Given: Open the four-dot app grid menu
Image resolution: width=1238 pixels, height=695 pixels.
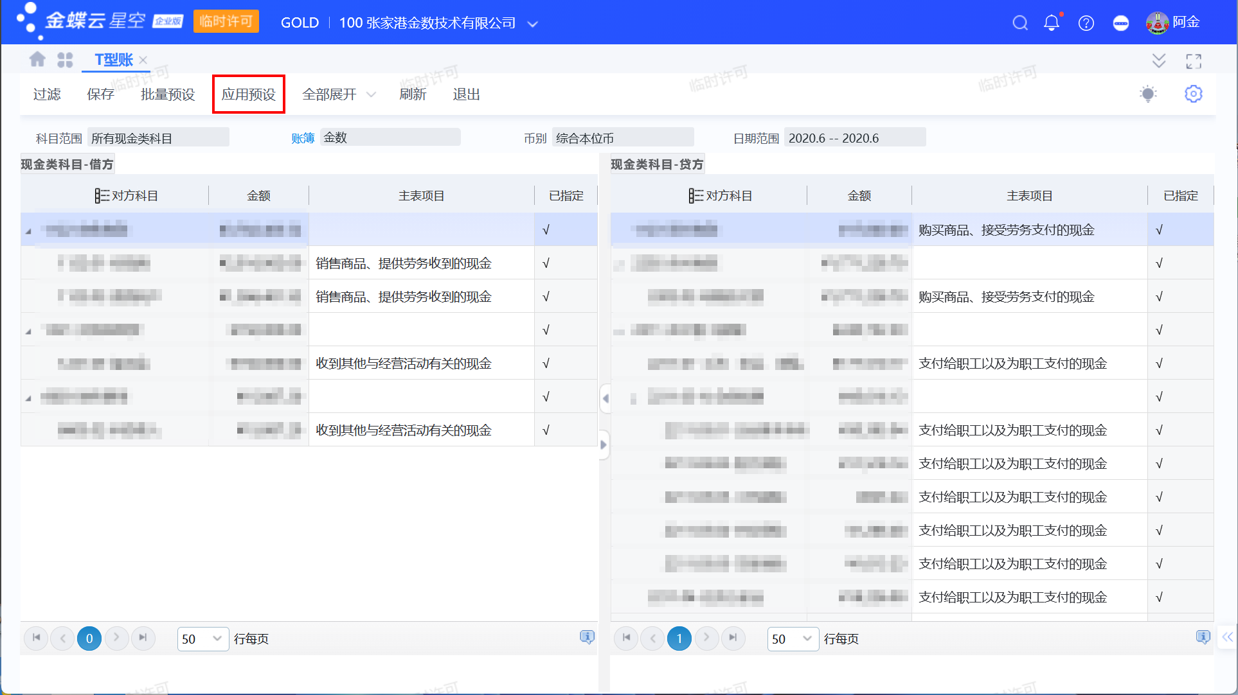Looking at the screenshot, I should click(x=65, y=60).
